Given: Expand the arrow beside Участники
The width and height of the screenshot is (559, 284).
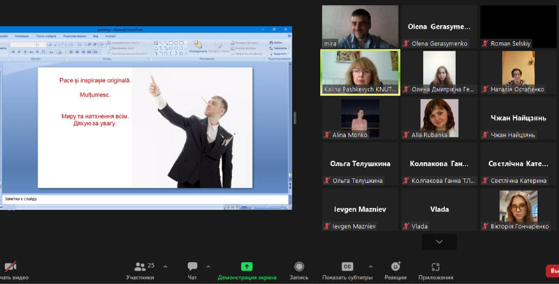Looking at the screenshot, I should [165, 266].
